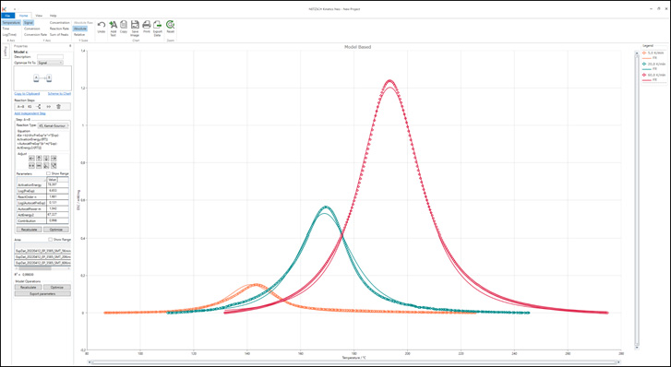The height and width of the screenshot is (367, 671).
Task: Enable Show Range checkbox for Area
Action: click(x=51, y=240)
